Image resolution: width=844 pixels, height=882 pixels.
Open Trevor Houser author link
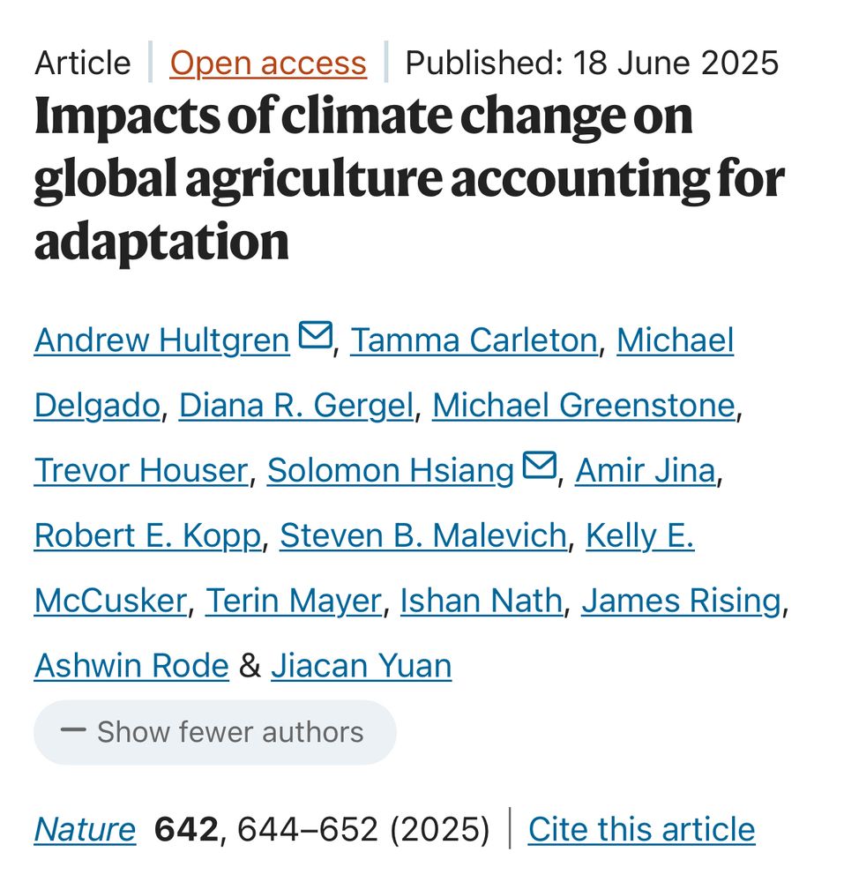[141, 470]
